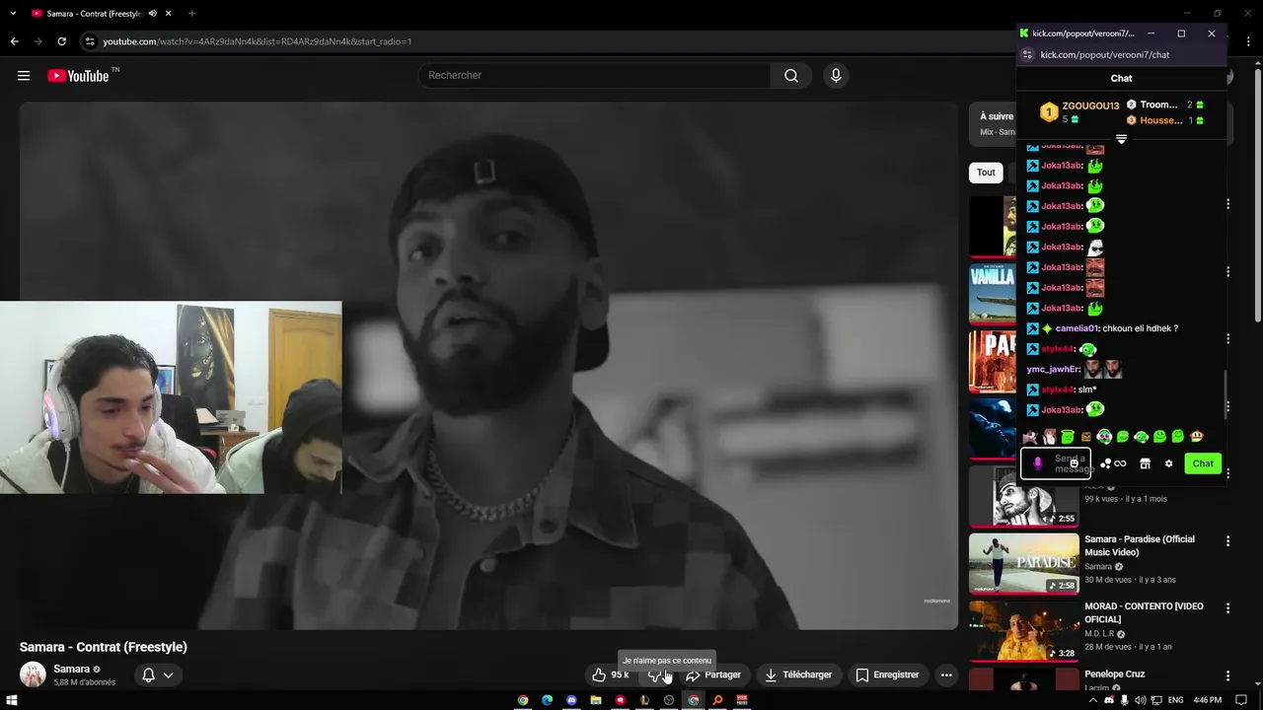
Task: Insert the headphones purple-eyed emote
Action: 1104,437
